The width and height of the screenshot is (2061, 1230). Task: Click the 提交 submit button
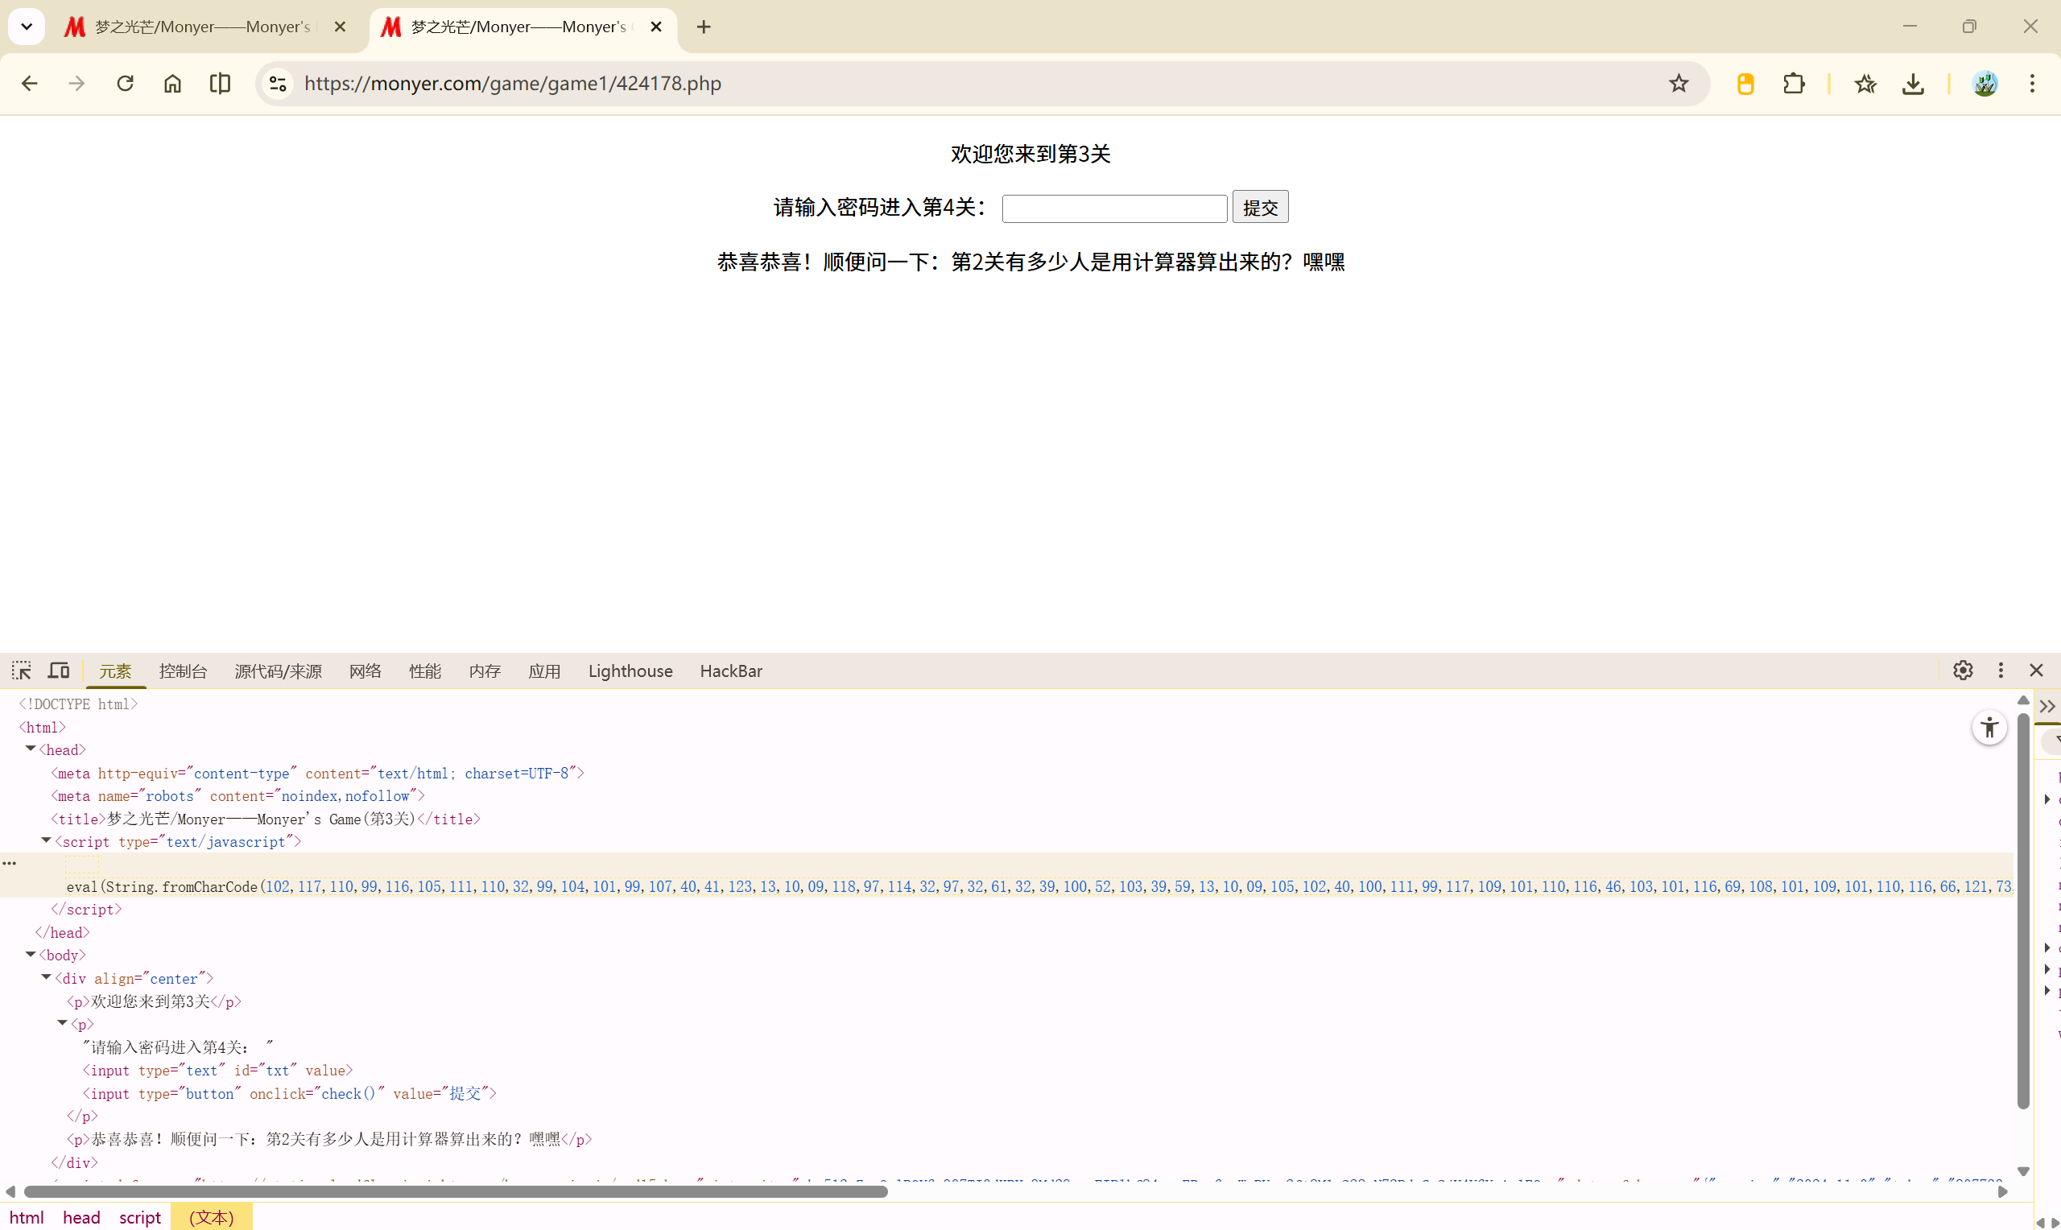(x=1260, y=207)
